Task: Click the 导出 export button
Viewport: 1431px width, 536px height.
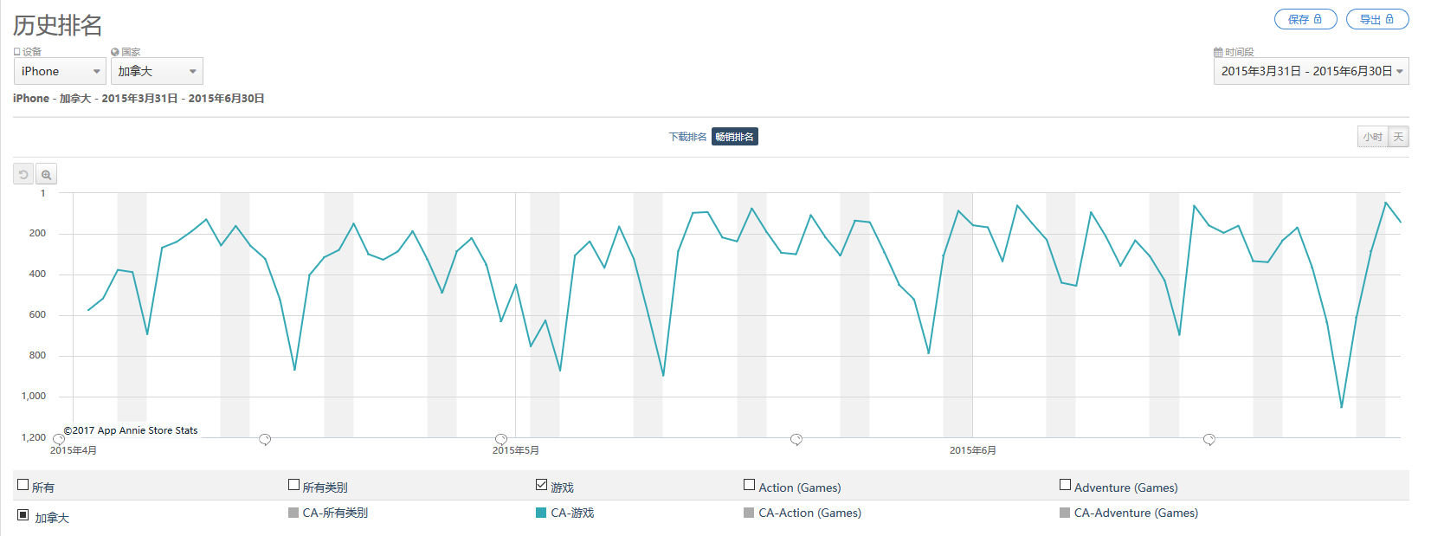Action: pyautogui.click(x=1377, y=19)
